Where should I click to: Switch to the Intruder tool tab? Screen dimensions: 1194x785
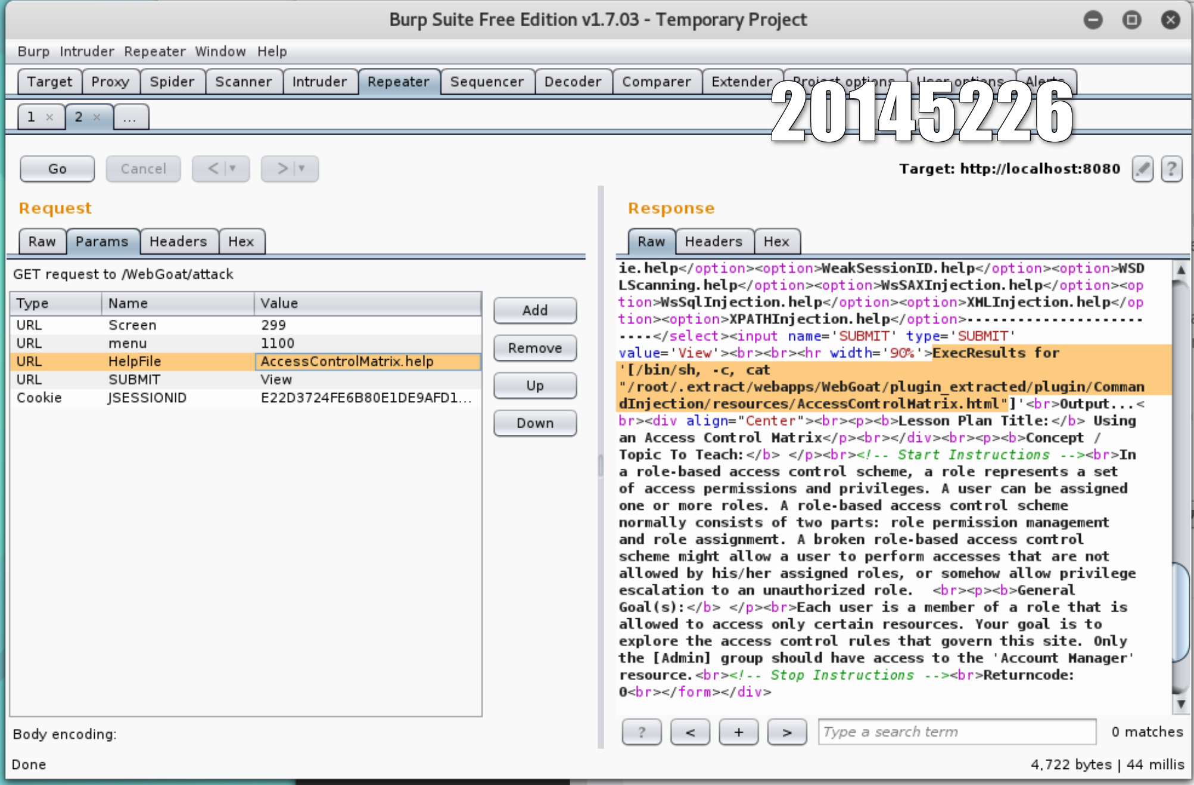[x=320, y=82]
